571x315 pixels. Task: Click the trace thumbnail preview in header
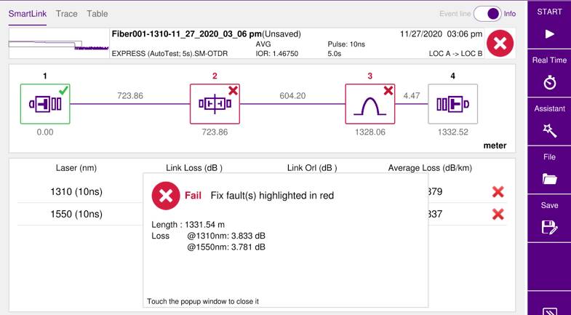tap(57, 44)
